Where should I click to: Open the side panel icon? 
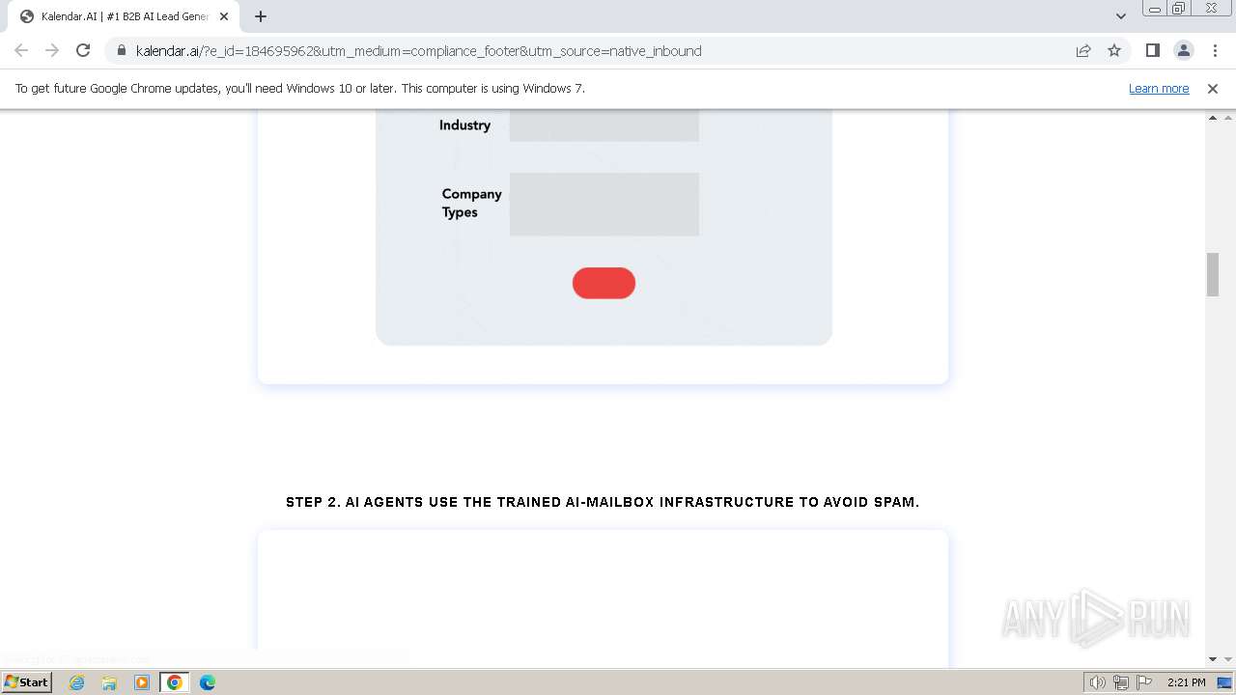pos(1152,50)
